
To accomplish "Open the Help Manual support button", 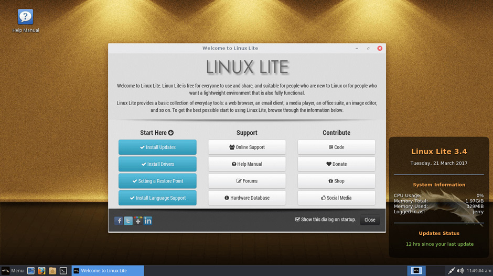I will [x=247, y=164].
